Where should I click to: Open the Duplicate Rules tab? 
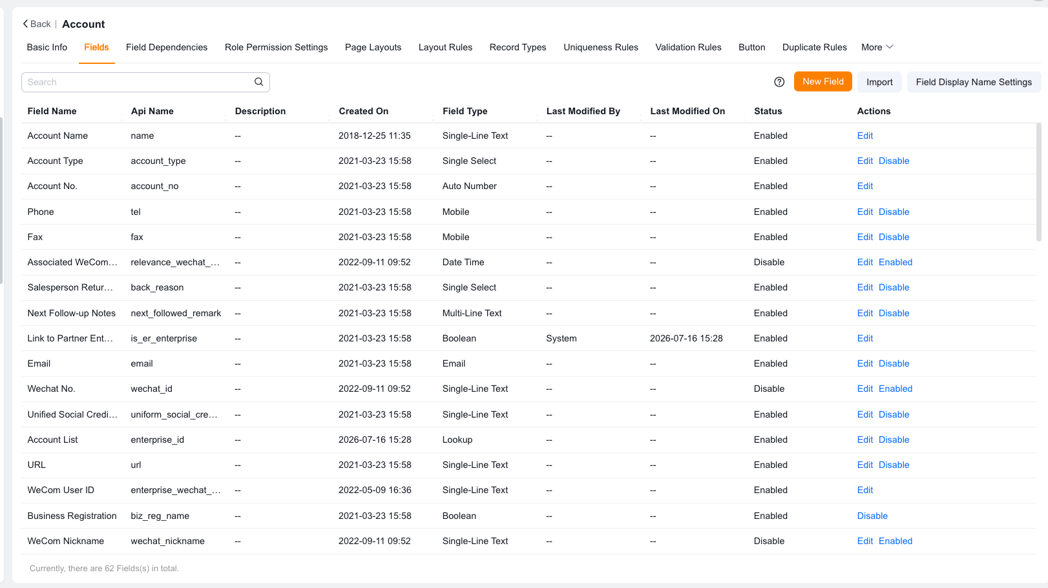814,47
